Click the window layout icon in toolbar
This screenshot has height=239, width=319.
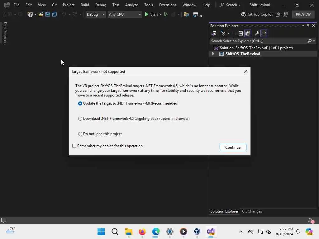(x=196, y=14)
